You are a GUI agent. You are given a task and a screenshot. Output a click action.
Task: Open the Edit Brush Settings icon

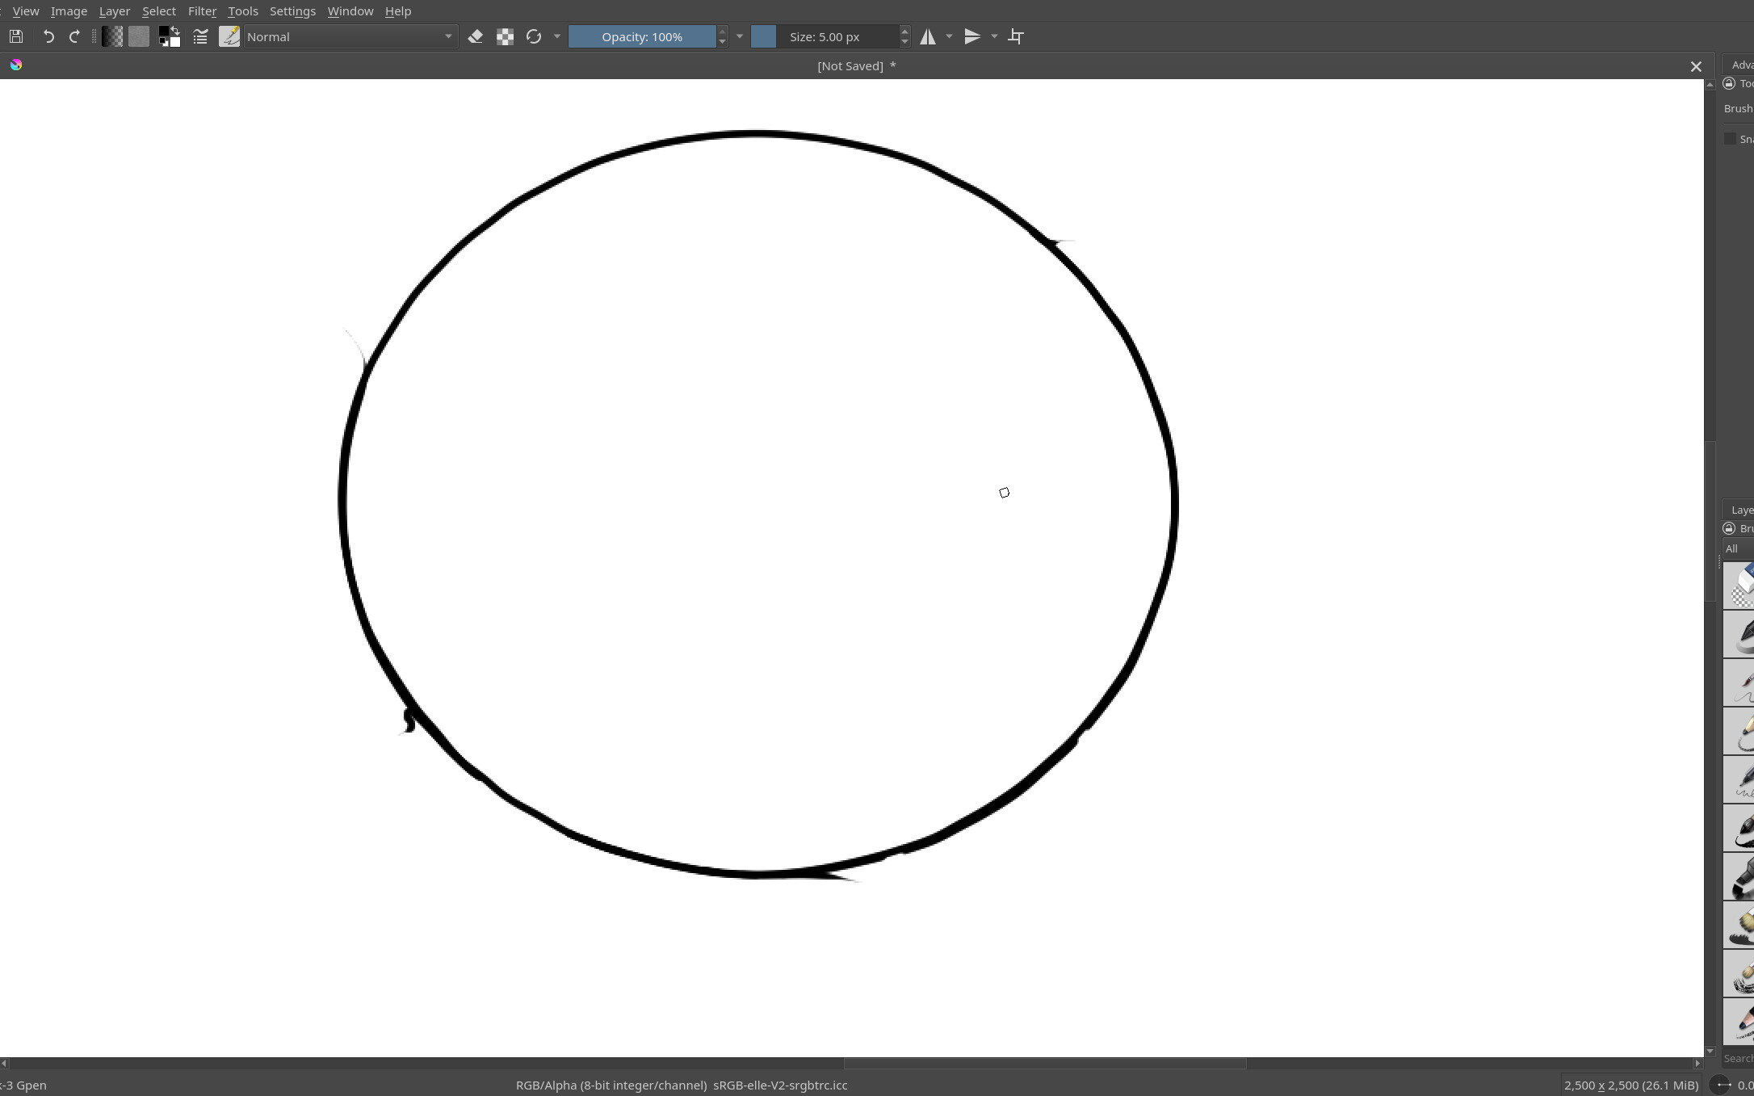(230, 36)
